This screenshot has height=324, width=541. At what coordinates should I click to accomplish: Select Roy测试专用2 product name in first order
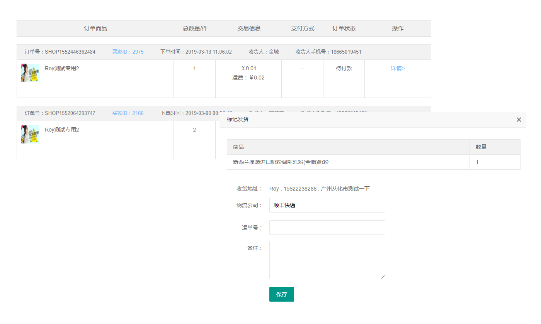pos(62,69)
